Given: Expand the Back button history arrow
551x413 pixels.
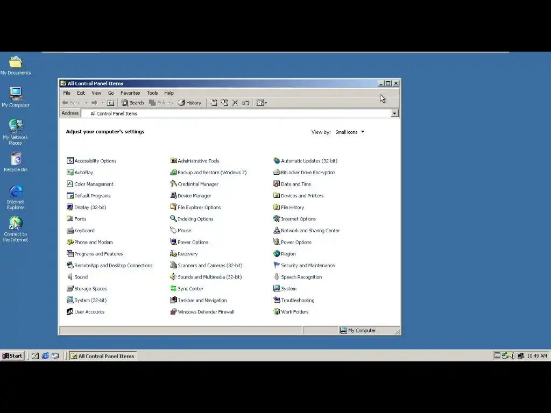Looking at the screenshot, I should tap(86, 103).
